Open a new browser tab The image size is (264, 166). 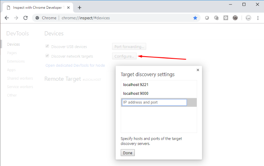pos(80,7)
